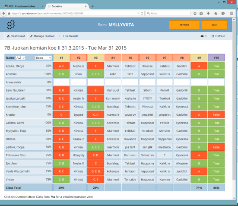Image resolution: width=238 pixels, height=206 pixels.
Task: Switch to the Socrative tab
Action: (x=67, y=6)
